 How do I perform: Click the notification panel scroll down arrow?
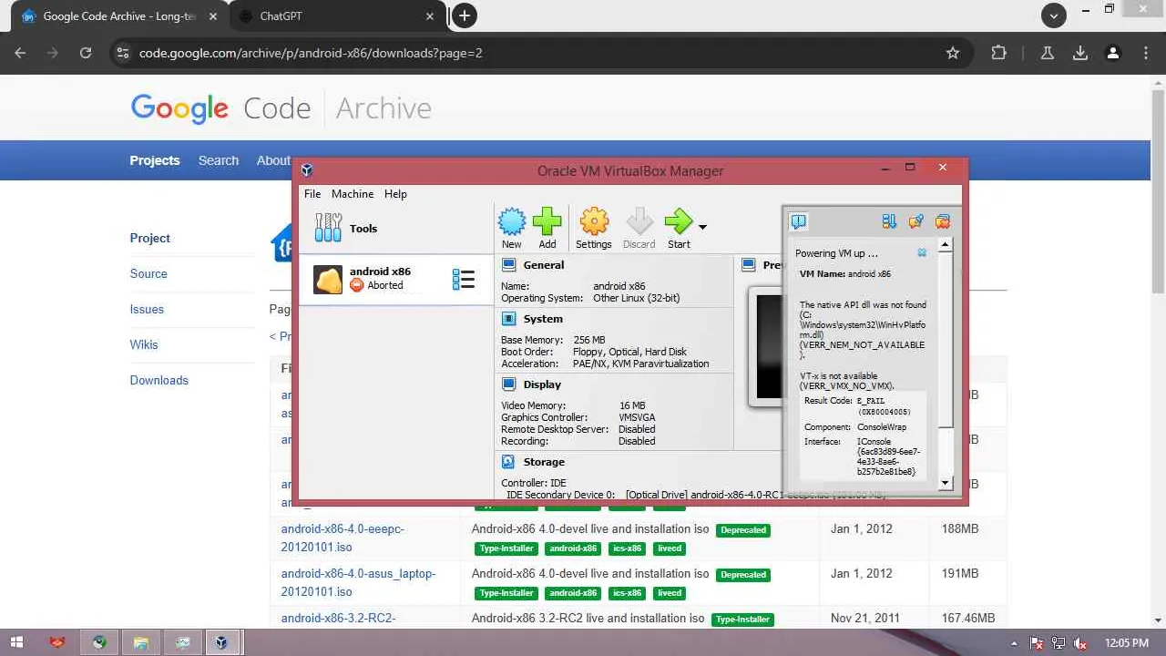pos(946,483)
